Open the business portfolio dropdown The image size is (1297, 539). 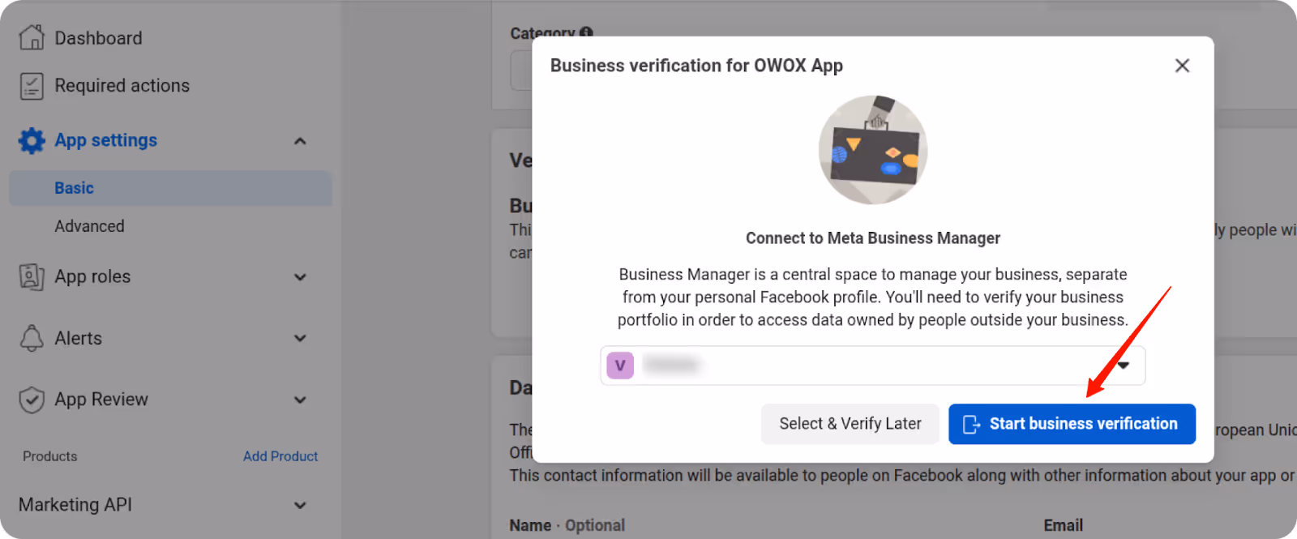point(1123,366)
